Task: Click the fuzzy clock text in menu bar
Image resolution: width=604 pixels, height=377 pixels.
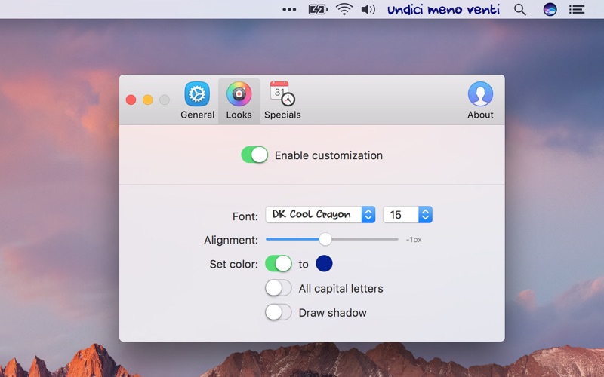Action: point(445,10)
